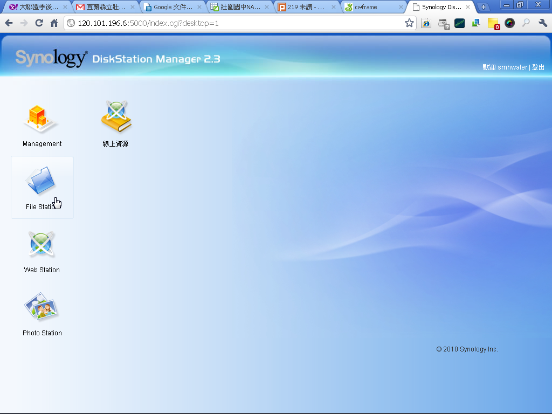552x414 pixels.
Task: Click the dark editor extension icon
Action: 459,23
